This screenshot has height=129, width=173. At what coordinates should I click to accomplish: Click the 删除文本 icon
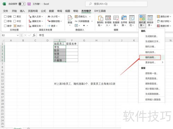point(30,21)
